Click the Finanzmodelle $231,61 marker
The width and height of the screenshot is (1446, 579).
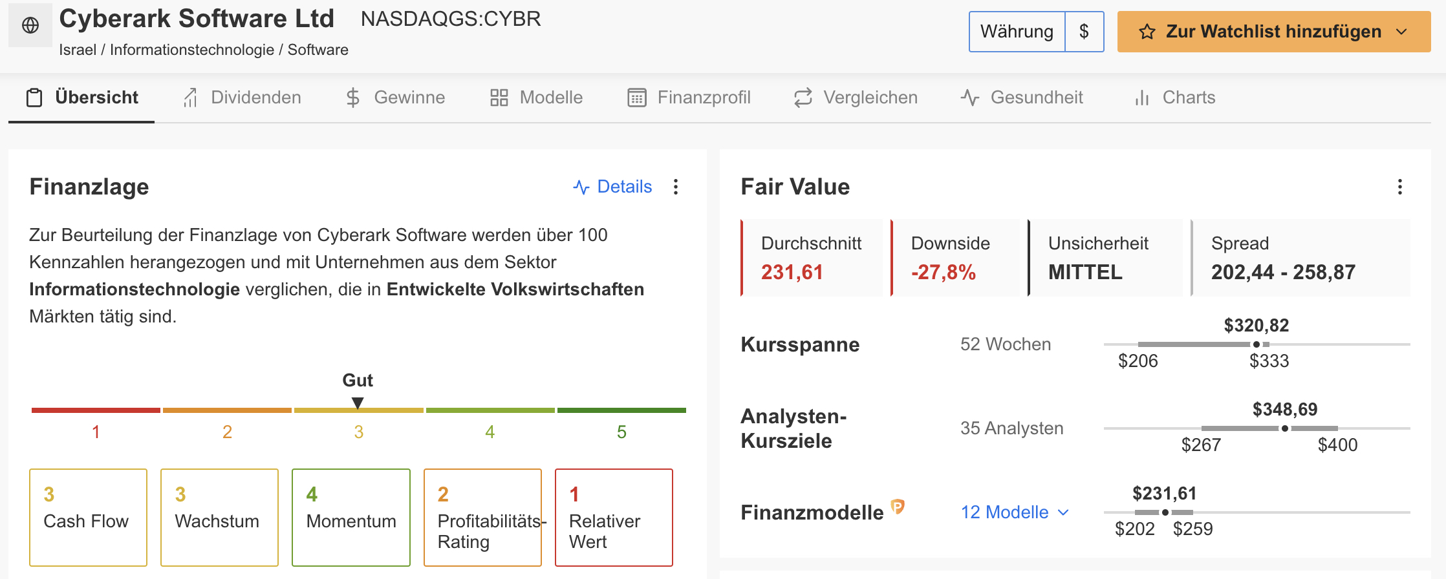coord(1165,512)
